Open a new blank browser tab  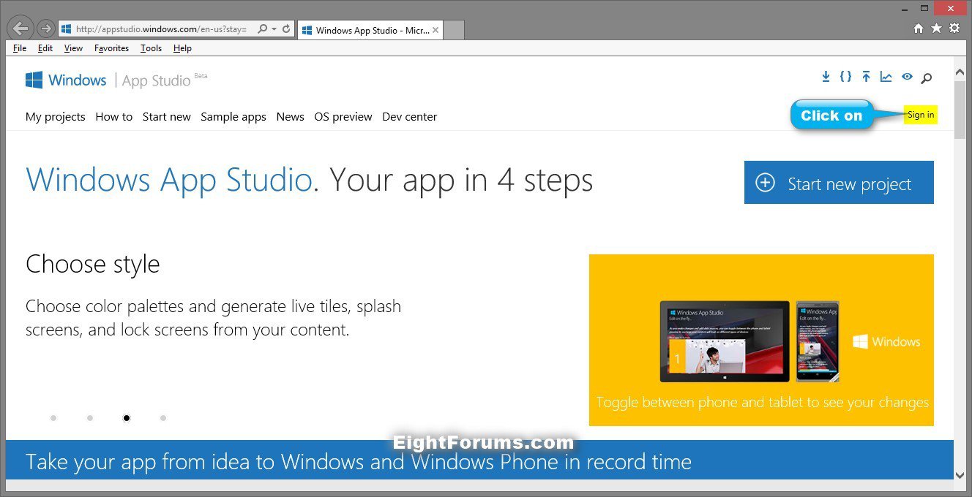click(x=454, y=30)
